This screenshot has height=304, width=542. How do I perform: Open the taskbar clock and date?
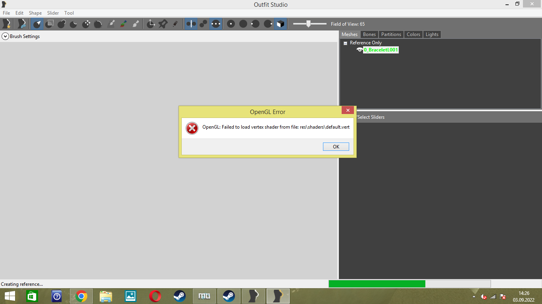524,296
